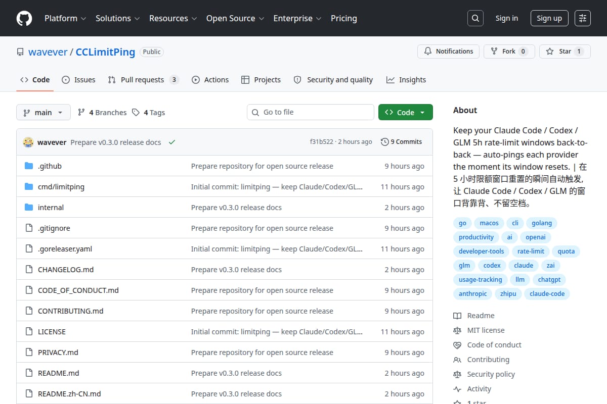
Task: Open the CODE_OF_CONDUCT.md file
Action: click(x=78, y=290)
